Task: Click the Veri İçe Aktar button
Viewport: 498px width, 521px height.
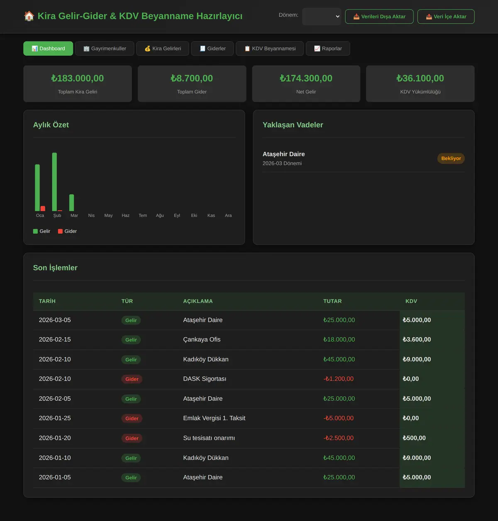Action: point(446,17)
